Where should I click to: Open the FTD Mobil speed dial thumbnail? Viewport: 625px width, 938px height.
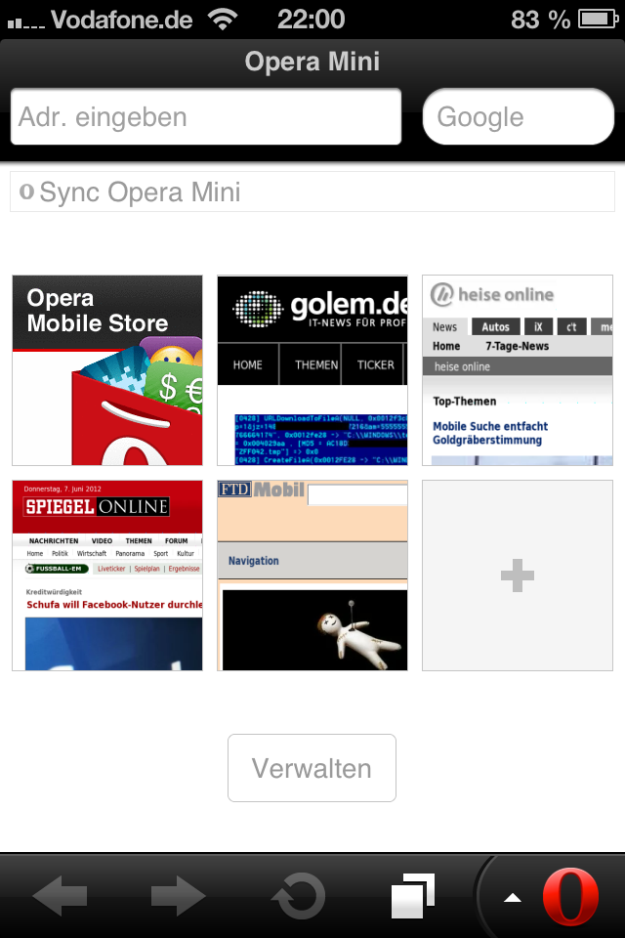(312, 576)
